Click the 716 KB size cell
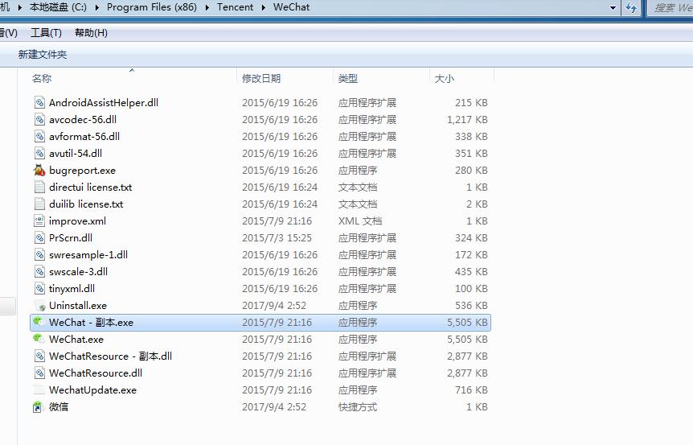Viewport: 693px width, 445px height. pyautogui.click(x=471, y=389)
